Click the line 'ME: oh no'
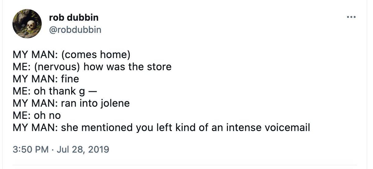The height and width of the screenshot is (169, 373). click(x=37, y=115)
